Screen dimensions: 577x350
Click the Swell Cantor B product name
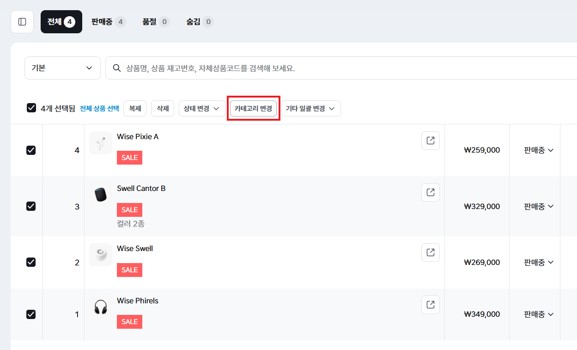coord(141,188)
